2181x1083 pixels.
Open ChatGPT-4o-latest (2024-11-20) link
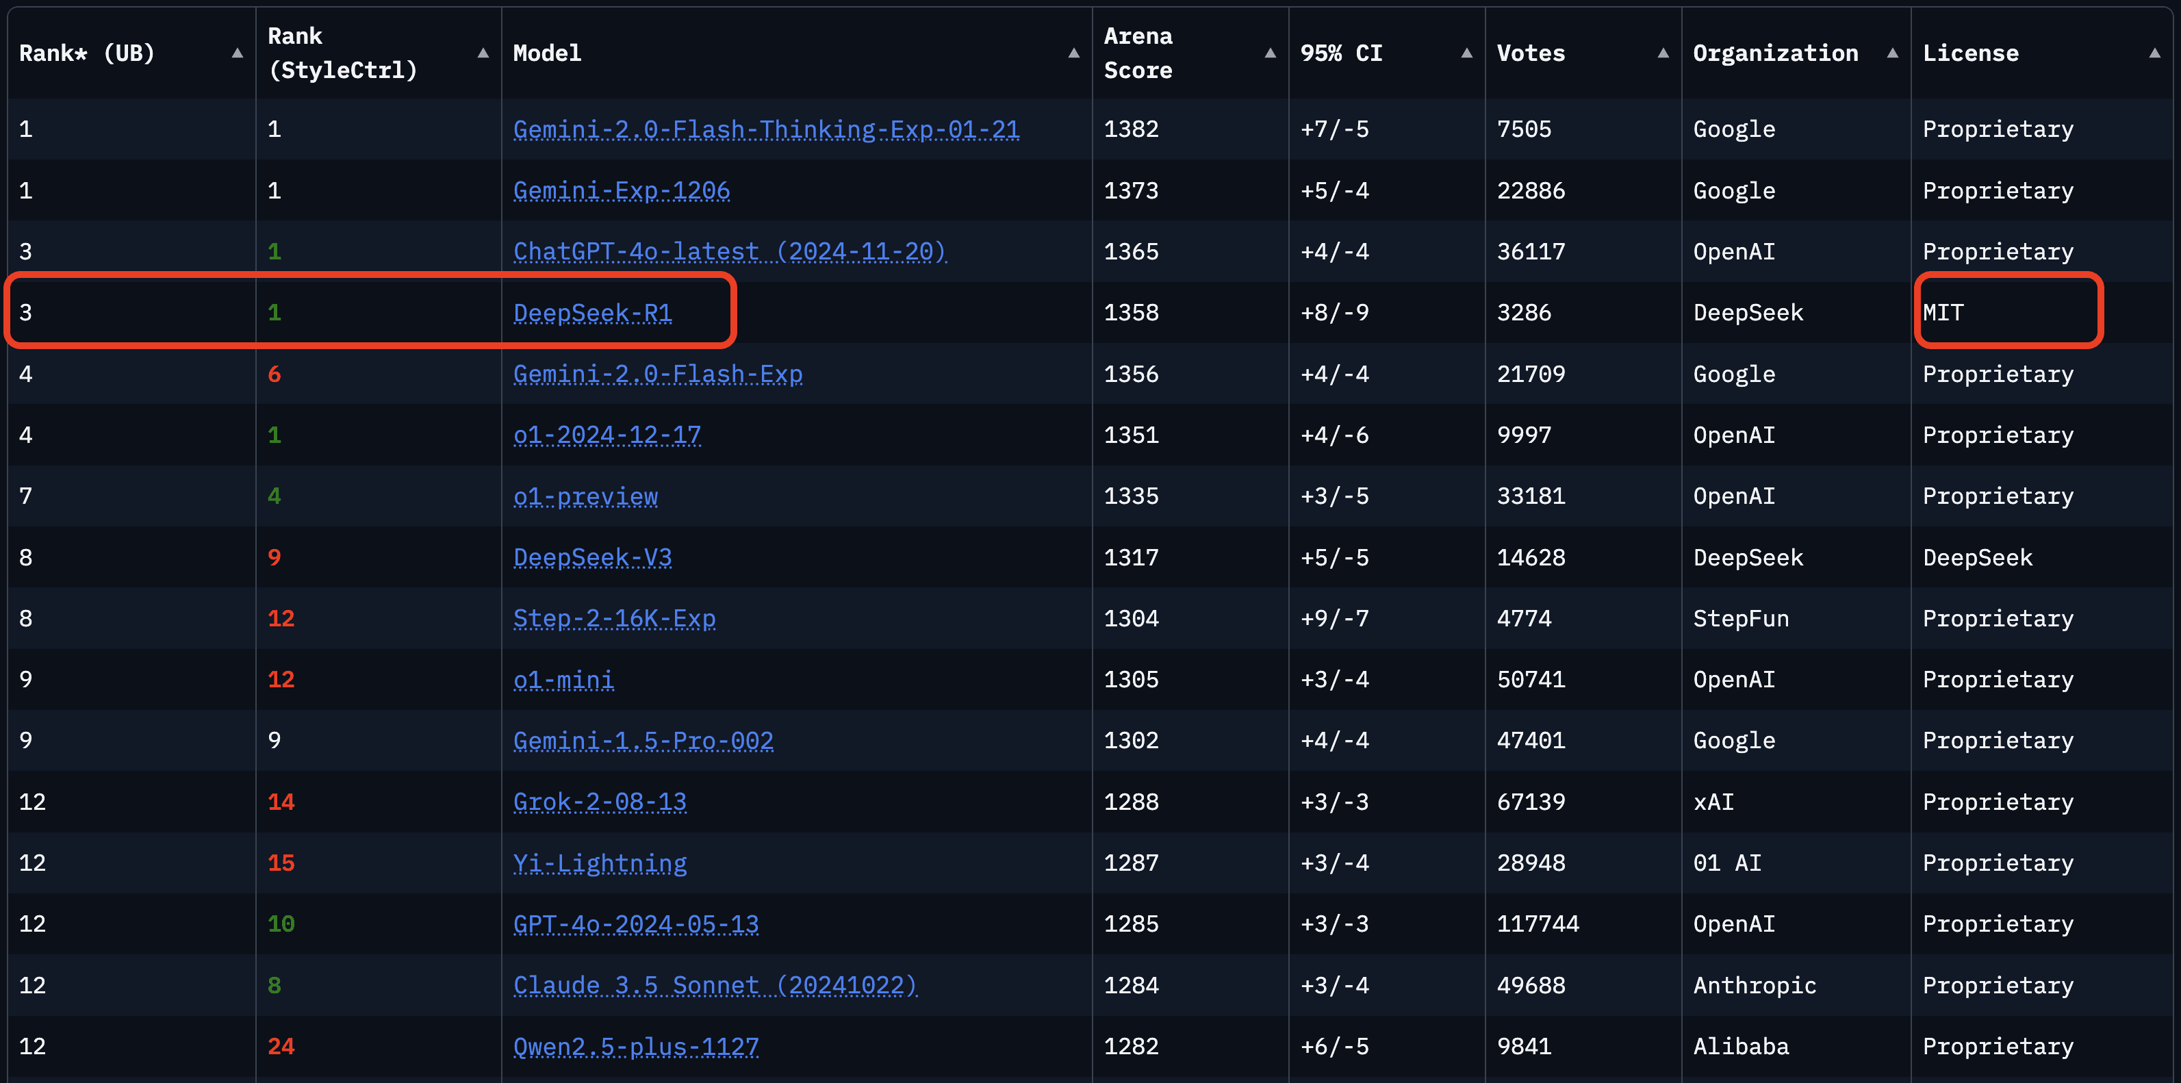pyautogui.click(x=730, y=251)
